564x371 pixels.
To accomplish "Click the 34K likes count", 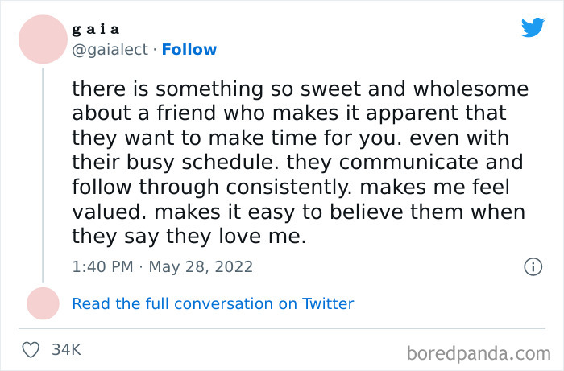I will pos(65,350).
